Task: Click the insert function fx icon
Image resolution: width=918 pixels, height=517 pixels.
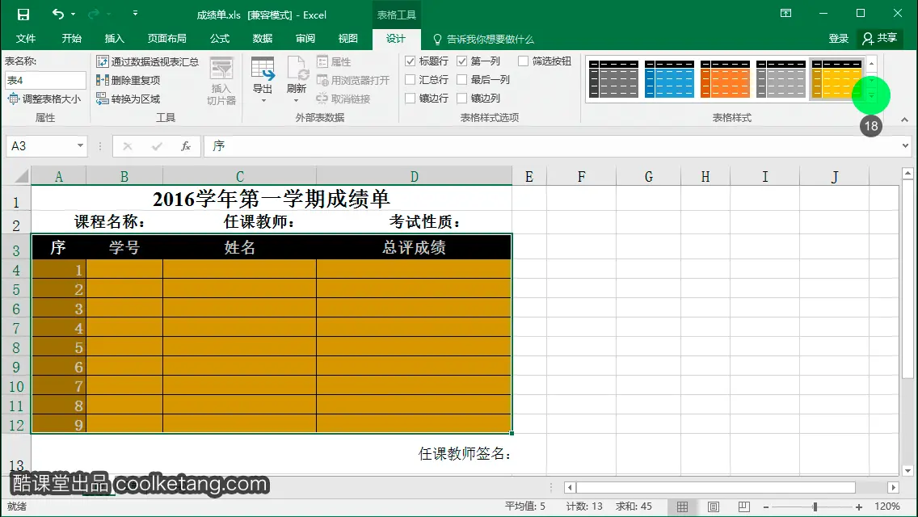Action: (x=186, y=145)
